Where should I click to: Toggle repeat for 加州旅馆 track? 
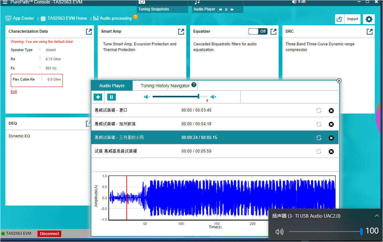(x=319, y=124)
